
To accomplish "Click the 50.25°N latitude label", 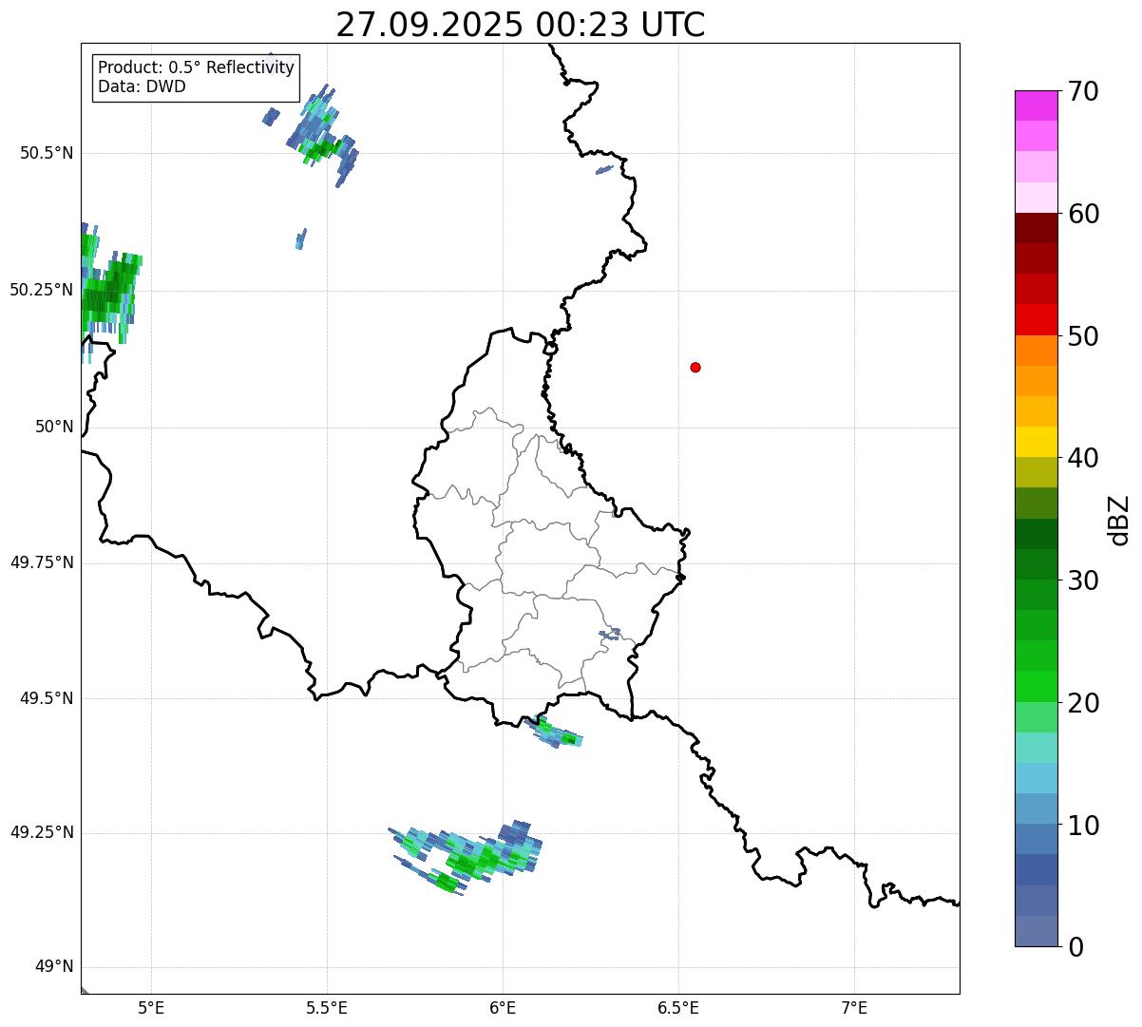I will (x=42, y=290).
